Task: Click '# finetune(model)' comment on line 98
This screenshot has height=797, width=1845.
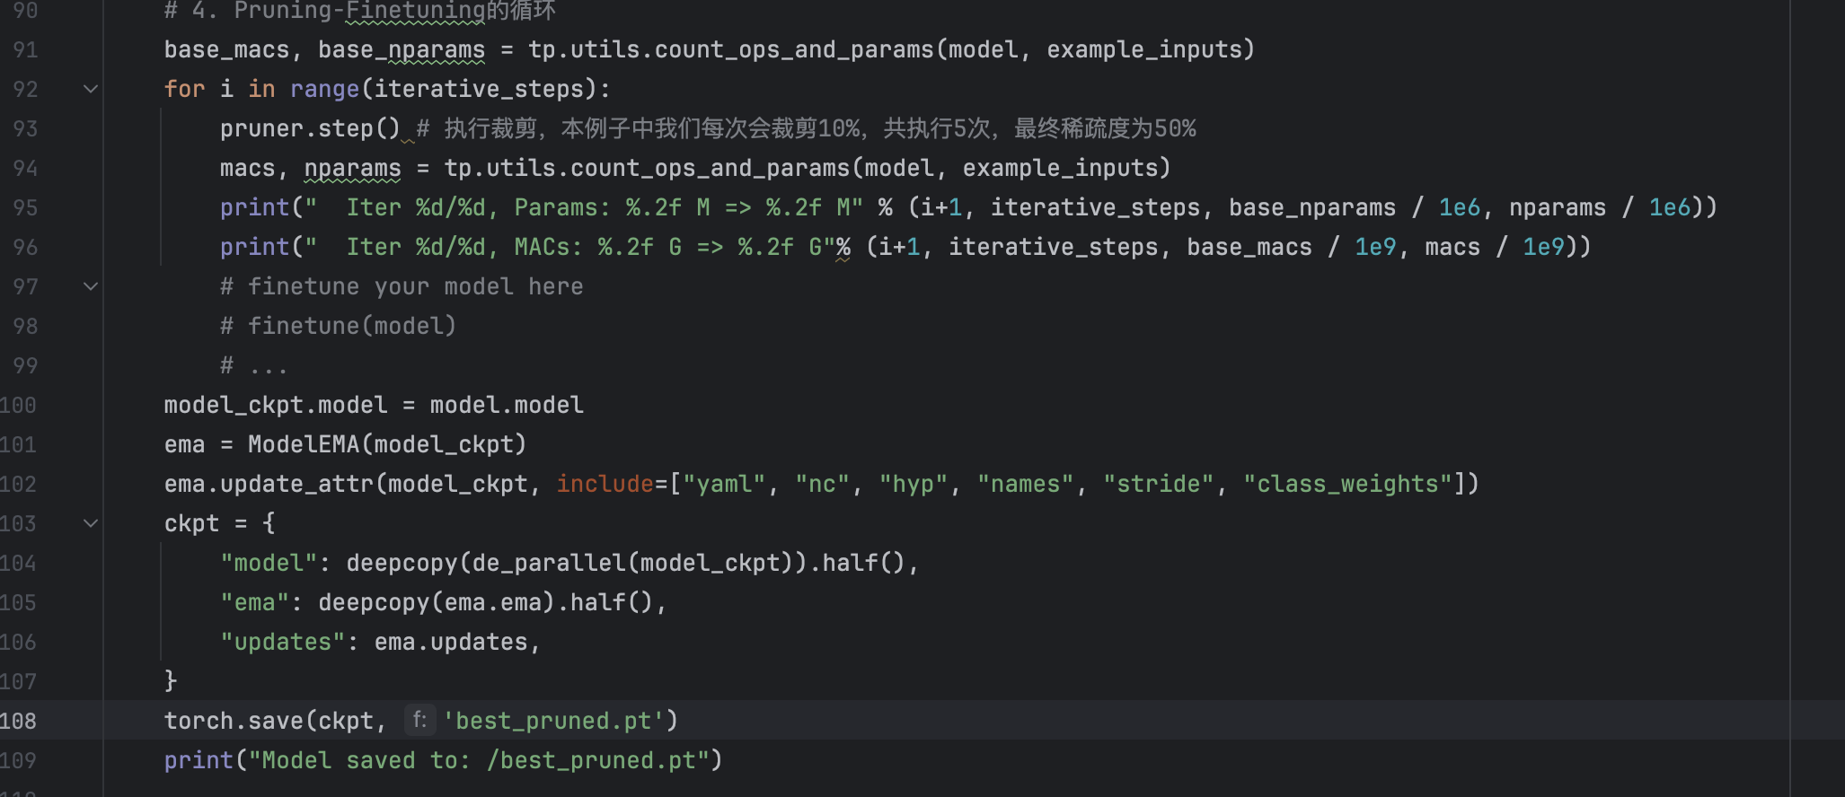Action: point(339,326)
